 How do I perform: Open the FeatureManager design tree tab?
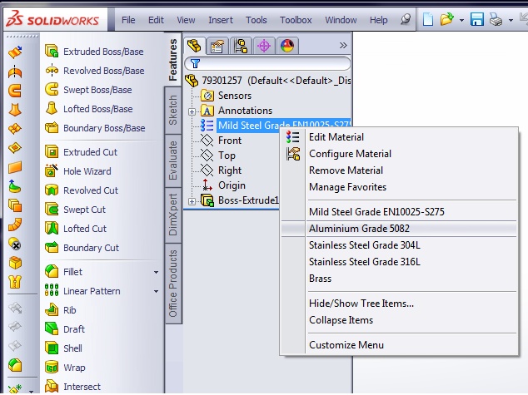click(194, 46)
